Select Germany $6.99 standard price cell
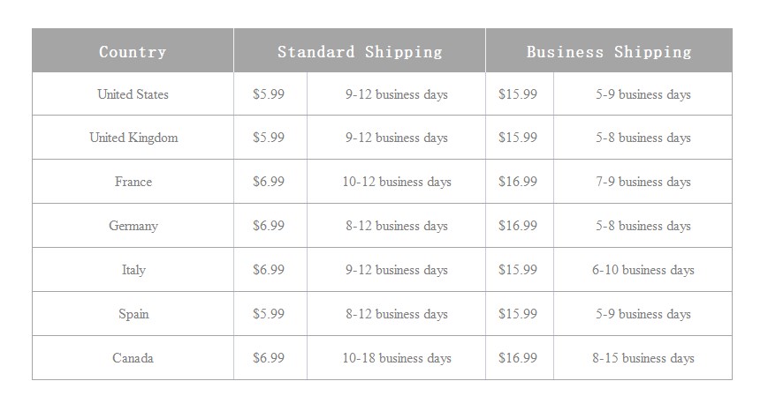 270,225
